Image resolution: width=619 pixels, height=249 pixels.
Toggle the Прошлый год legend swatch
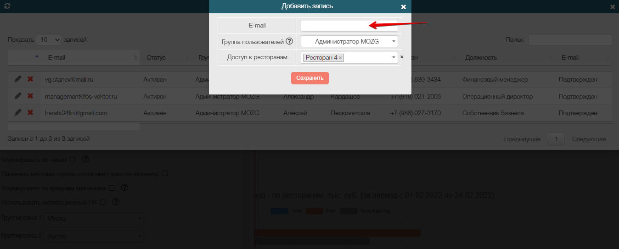(349, 211)
